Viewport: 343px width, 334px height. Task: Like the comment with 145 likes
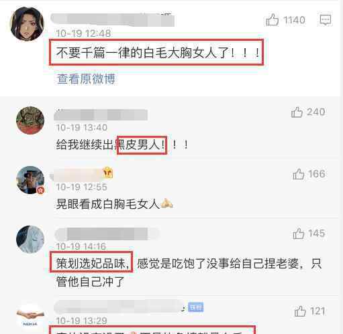[299, 234]
